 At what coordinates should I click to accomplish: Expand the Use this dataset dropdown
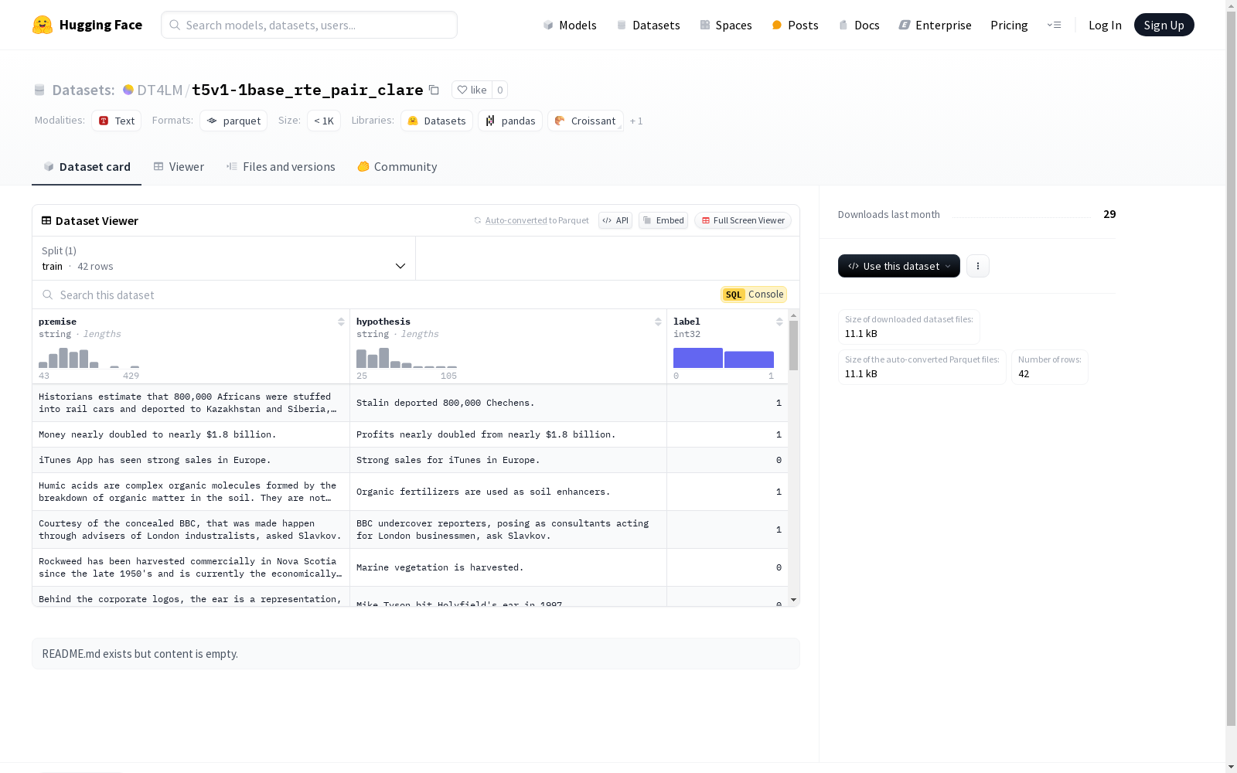(899, 266)
